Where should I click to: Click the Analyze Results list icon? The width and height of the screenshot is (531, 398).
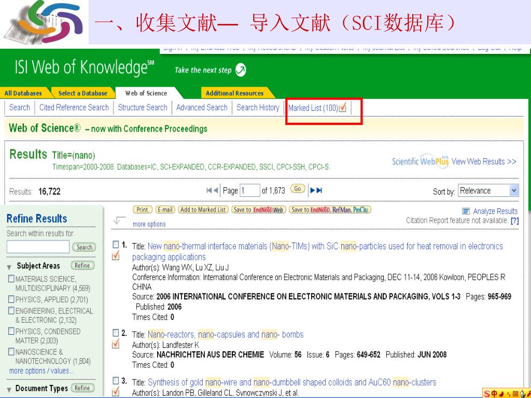point(466,211)
